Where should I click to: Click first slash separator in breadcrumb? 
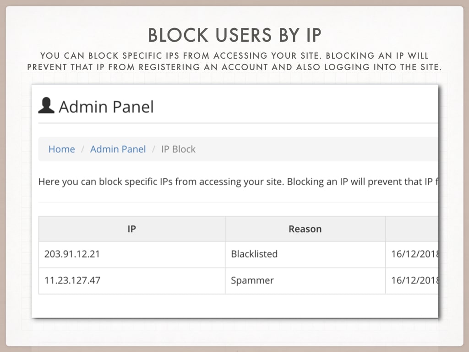[x=83, y=149]
